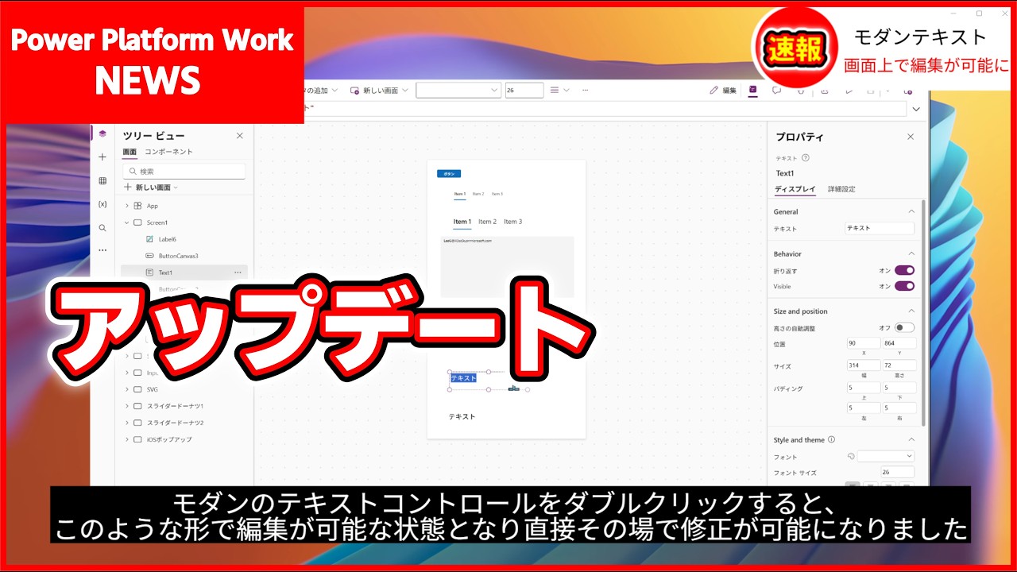Screen dimensions: 1017x572
Task: Open the left rail more options ellipsis
Action: point(102,250)
